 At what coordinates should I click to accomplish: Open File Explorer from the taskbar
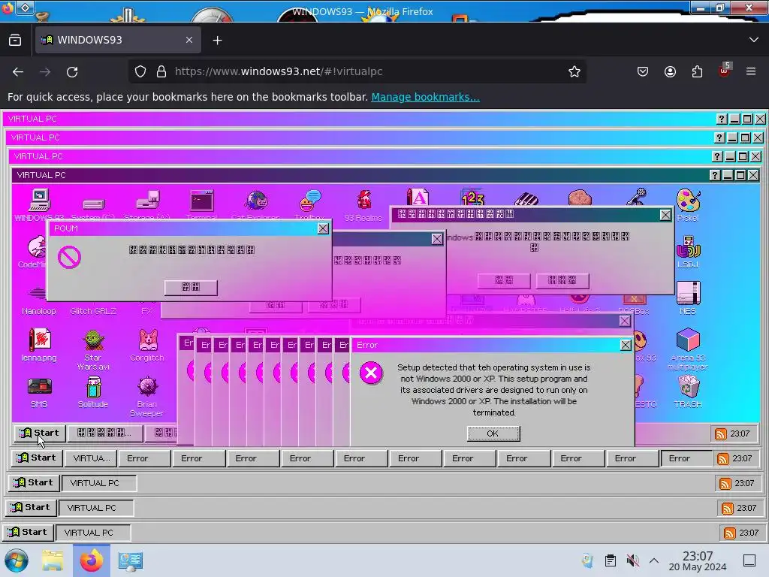tap(53, 560)
